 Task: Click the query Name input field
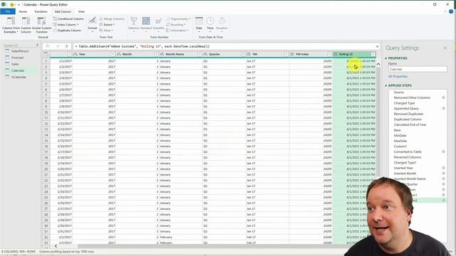tap(418, 70)
